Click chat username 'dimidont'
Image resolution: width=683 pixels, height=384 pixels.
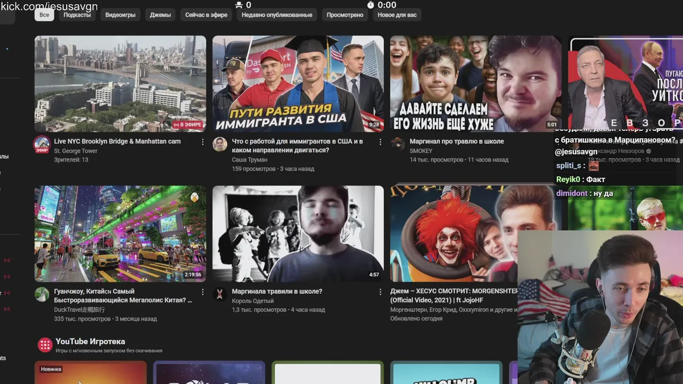(571, 194)
